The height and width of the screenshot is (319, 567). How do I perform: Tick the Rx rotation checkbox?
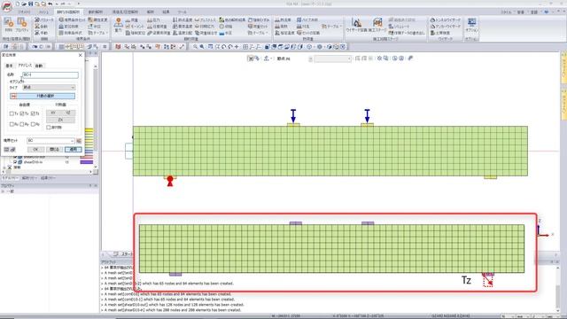pos(12,124)
